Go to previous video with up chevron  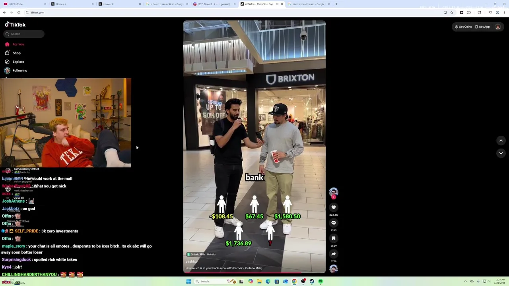(501, 141)
